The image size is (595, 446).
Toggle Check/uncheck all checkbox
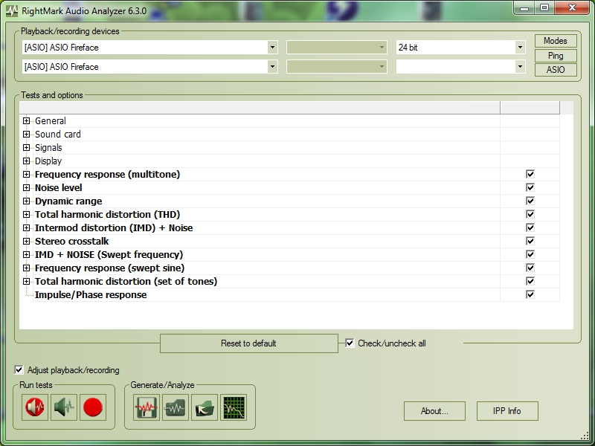[350, 343]
